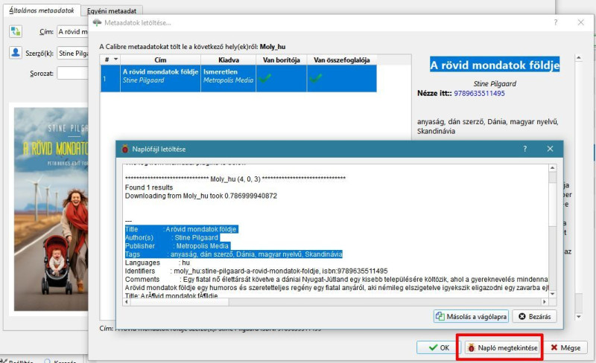This screenshot has width=596, height=363.
Task: Click the bug icon in Naplófájl letöltése title
Action: coord(125,149)
